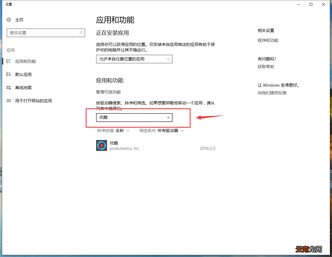Open 允许来自任意位置的应用 dropdown
Viewport: 332px width, 257px height.
click(x=134, y=59)
